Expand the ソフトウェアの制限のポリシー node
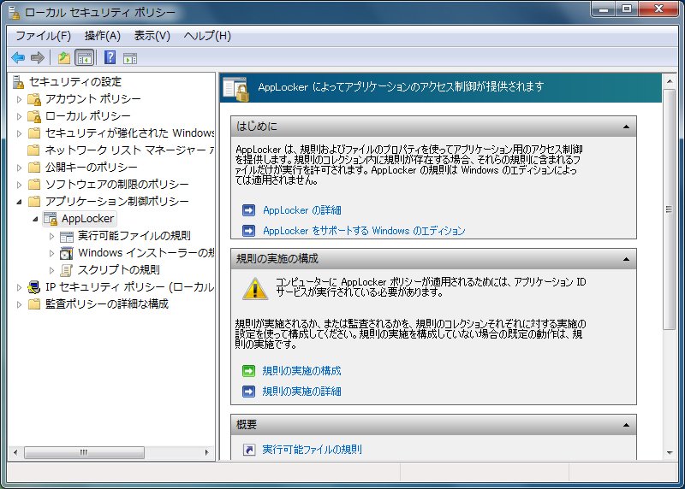This screenshot has height=489, width=685. click(x=19, y=185)
